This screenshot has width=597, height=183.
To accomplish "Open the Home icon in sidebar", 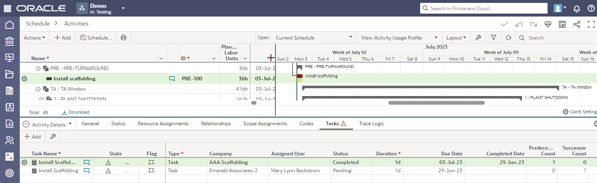I will pyautogui.click(x=9, y=25).
